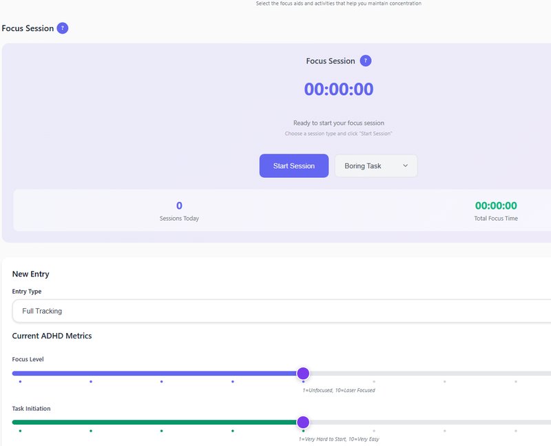Click the Focus Level slider handle

(303, 374)
